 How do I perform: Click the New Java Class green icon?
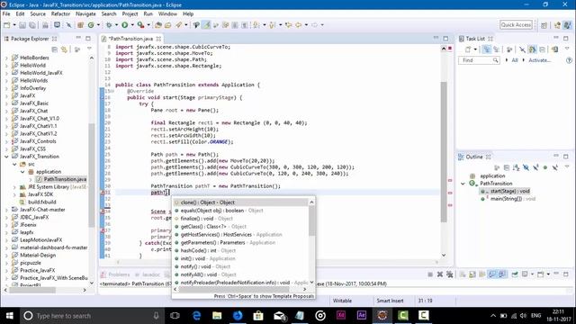[x=91, y=25]
